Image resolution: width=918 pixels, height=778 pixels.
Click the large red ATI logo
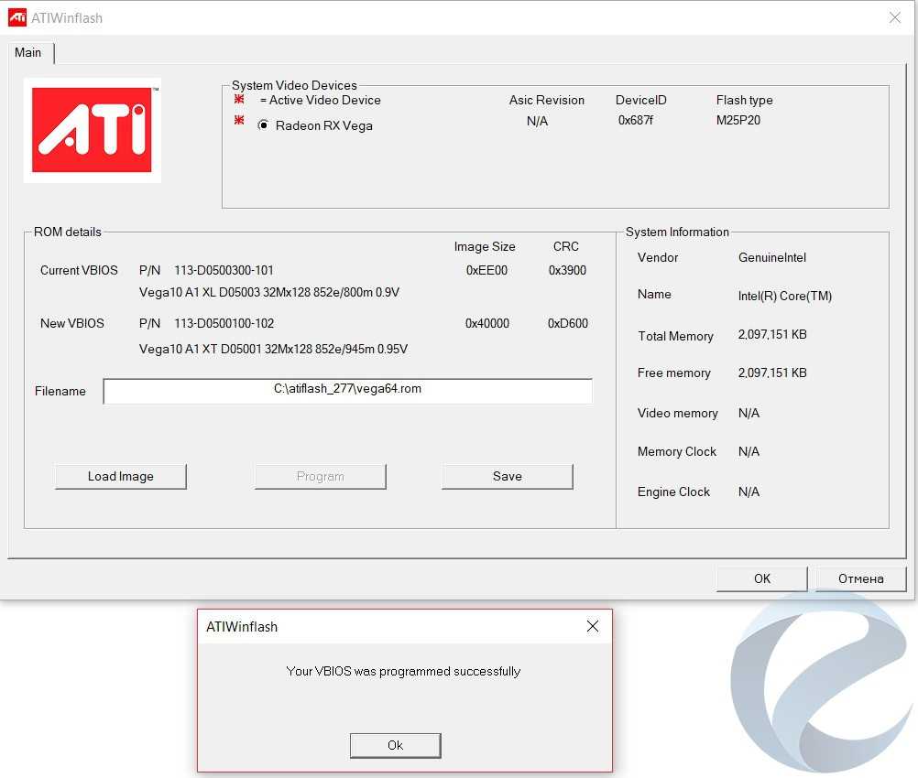click(x=92, y=130)
